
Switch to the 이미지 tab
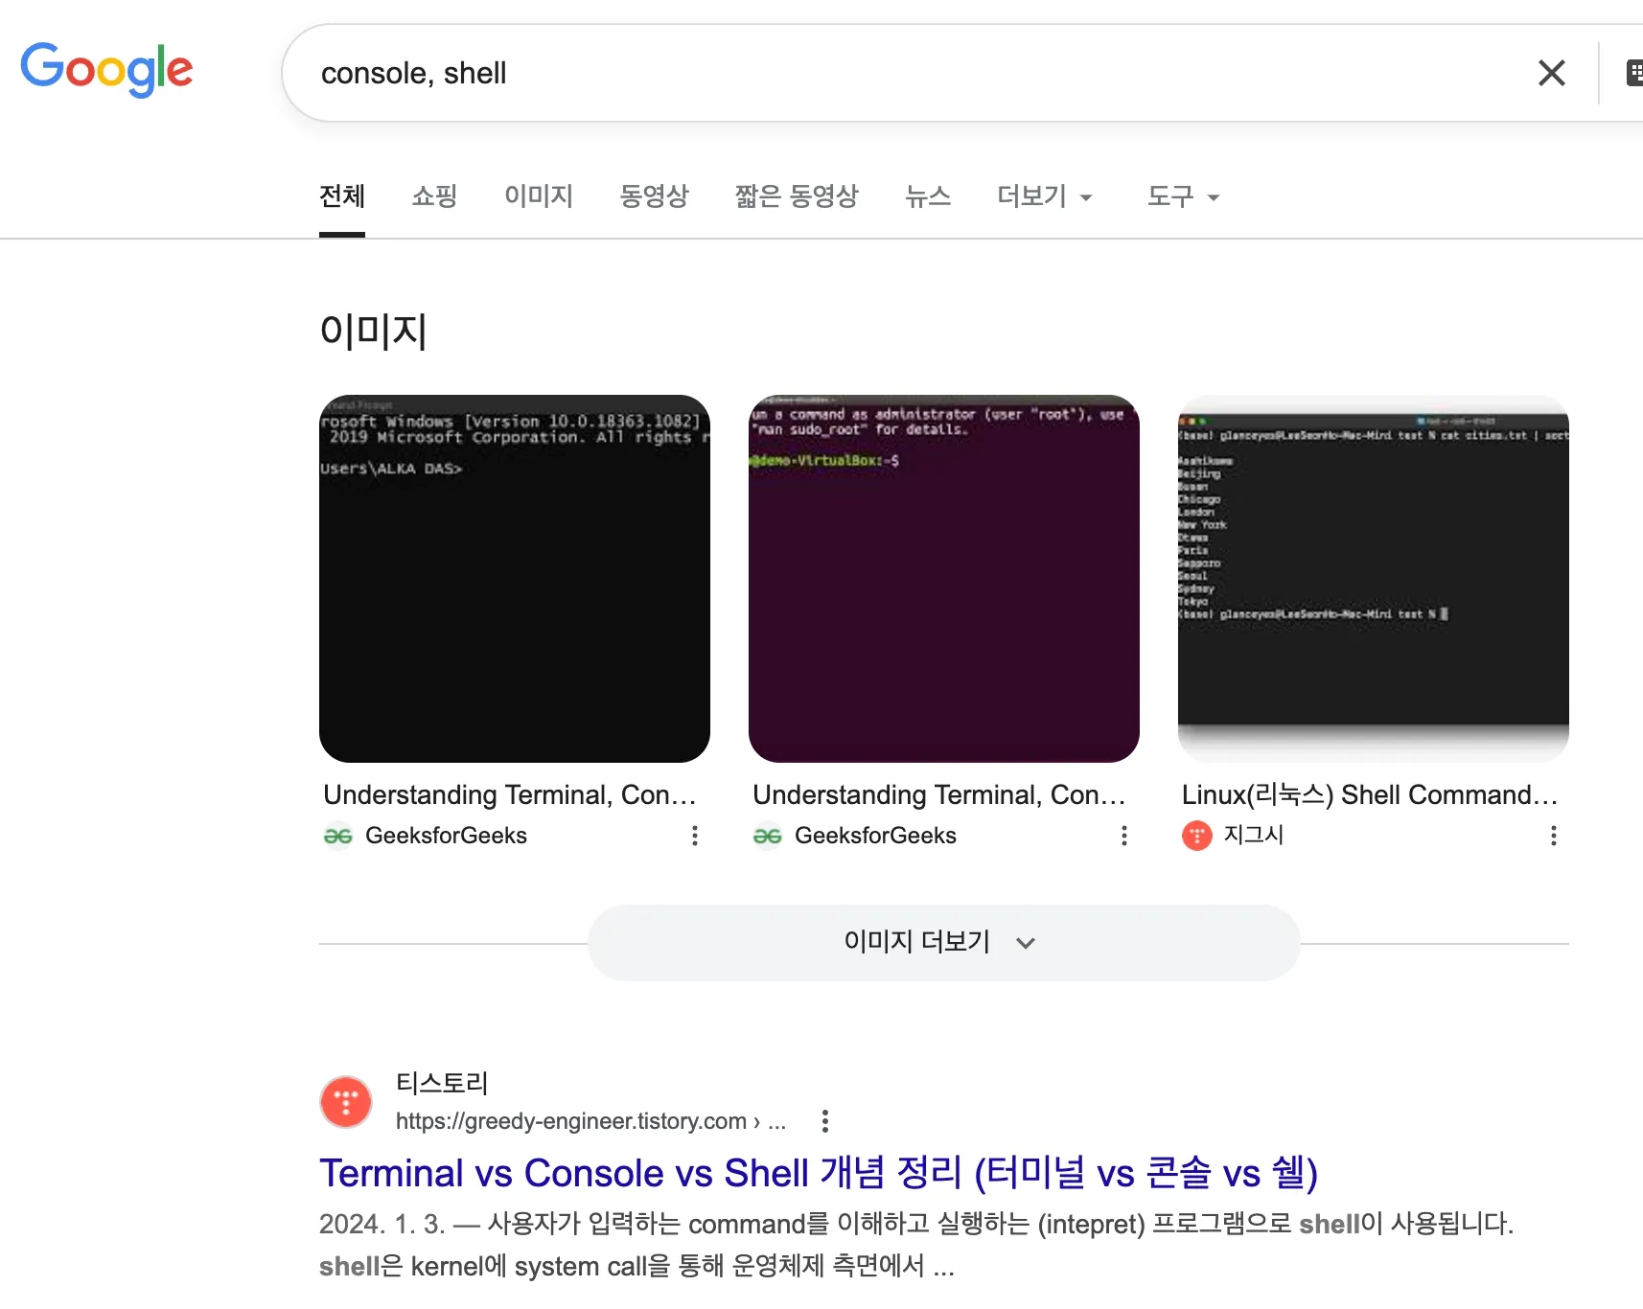539,196
